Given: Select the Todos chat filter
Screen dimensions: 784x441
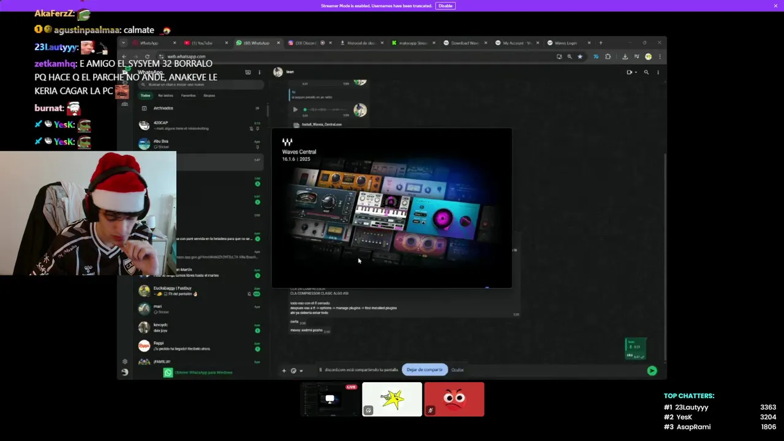Looking at the screenshot, I should pyautogui.click(x=145, y=96).
